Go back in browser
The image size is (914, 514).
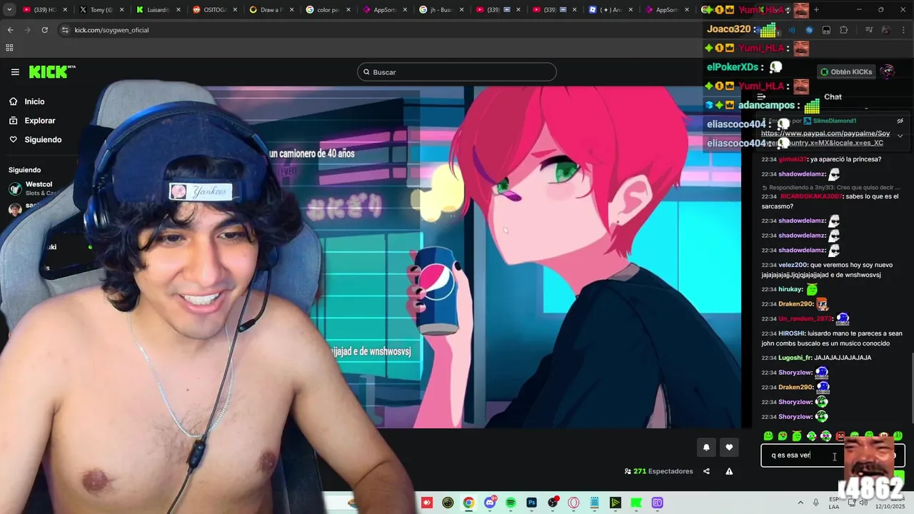(x=10, y=30)
